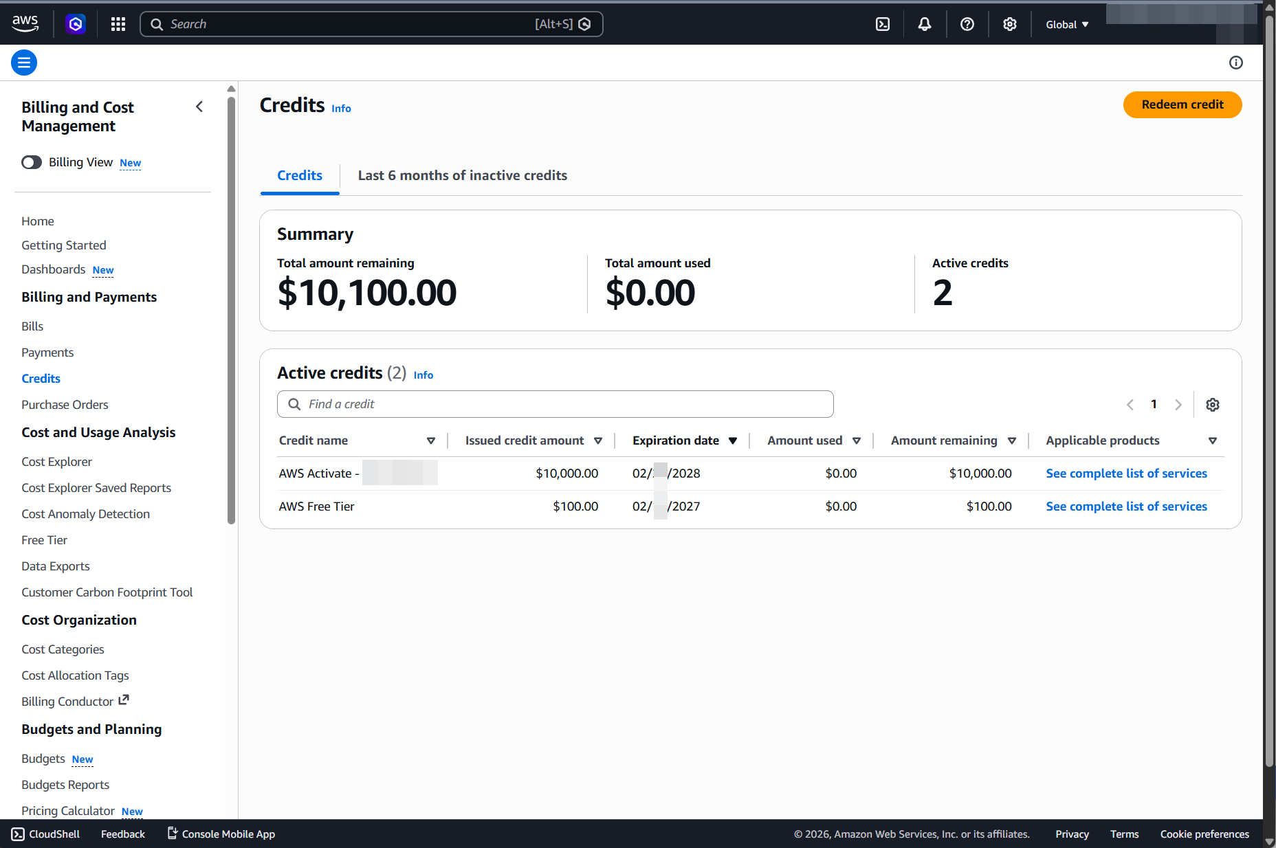Sort by Applicable products arrow
The width and height of the screenshot is (1276, 848).
1213,440
